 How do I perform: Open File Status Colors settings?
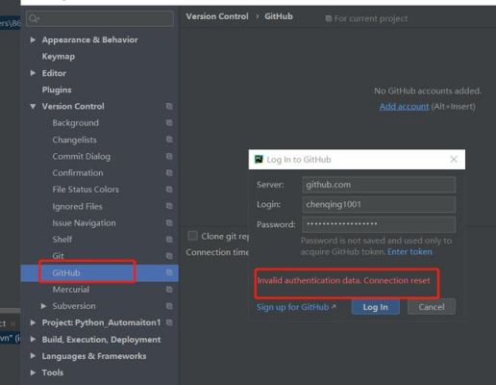tap(86, 190)
